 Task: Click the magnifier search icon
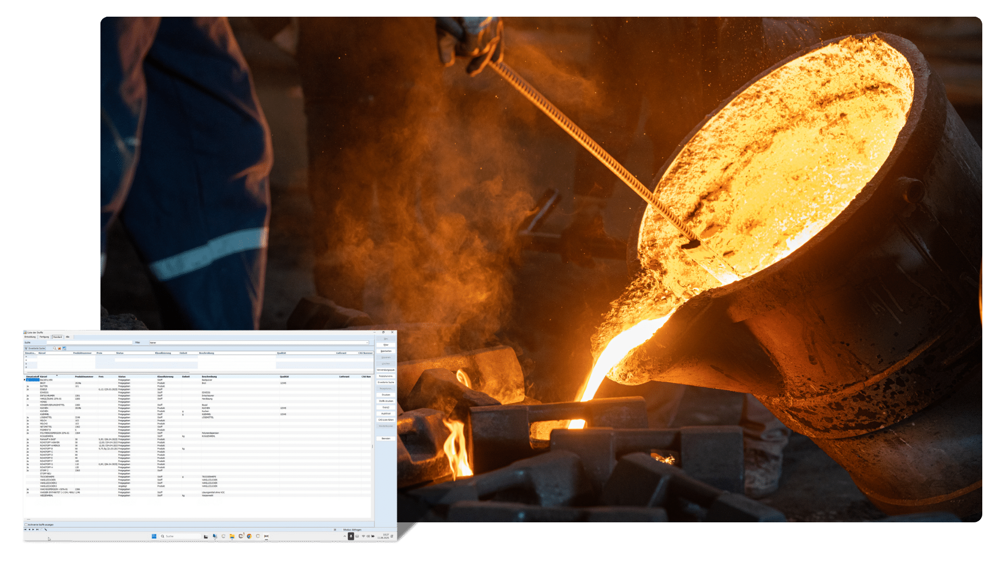55,348
